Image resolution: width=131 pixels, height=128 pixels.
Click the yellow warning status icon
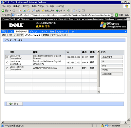pos(37,26)
